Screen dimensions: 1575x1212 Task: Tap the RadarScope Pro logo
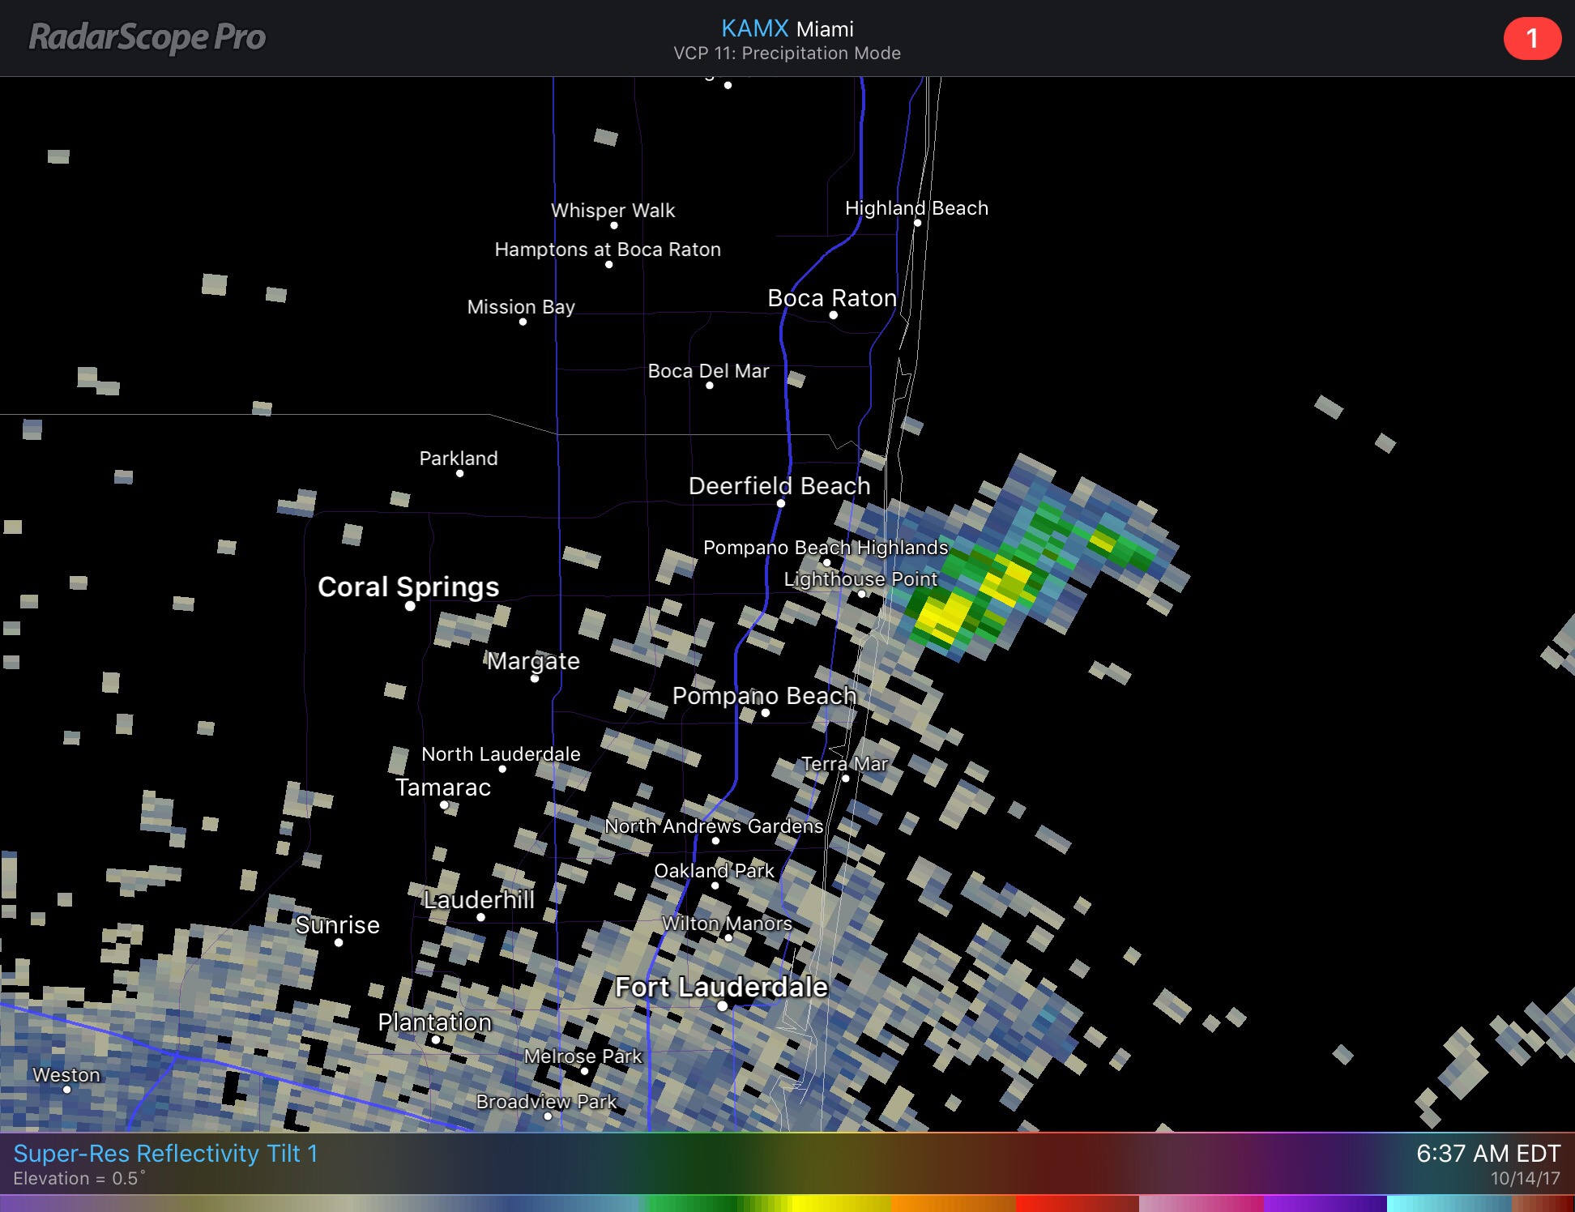click(x=147, y=37)
